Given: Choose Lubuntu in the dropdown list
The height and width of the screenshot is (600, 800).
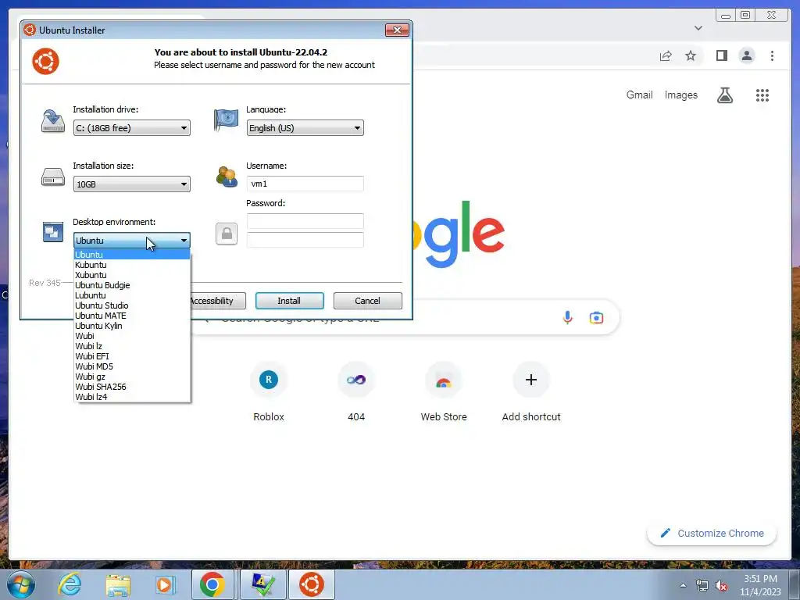Looking at the screenshot, I should pyautogui.click(x=131, y=295).
